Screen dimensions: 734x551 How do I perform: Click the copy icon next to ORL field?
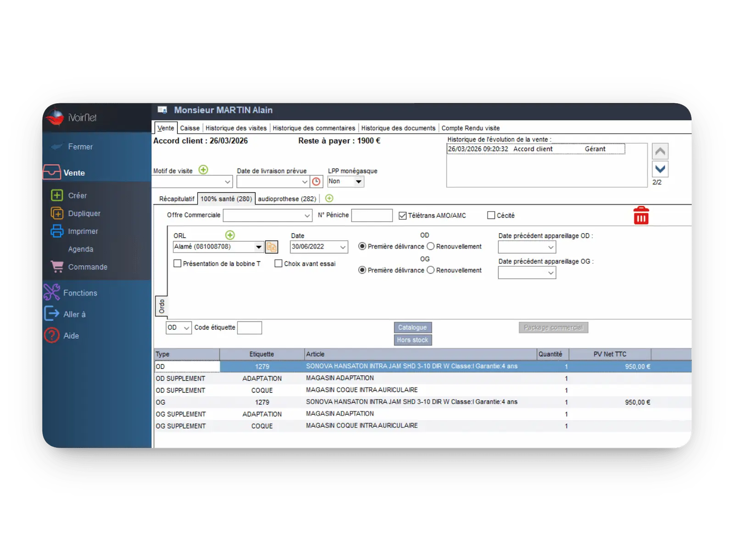tap(272, 247)
